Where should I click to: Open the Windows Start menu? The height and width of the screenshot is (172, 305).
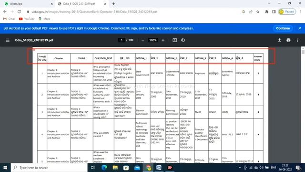5,168
